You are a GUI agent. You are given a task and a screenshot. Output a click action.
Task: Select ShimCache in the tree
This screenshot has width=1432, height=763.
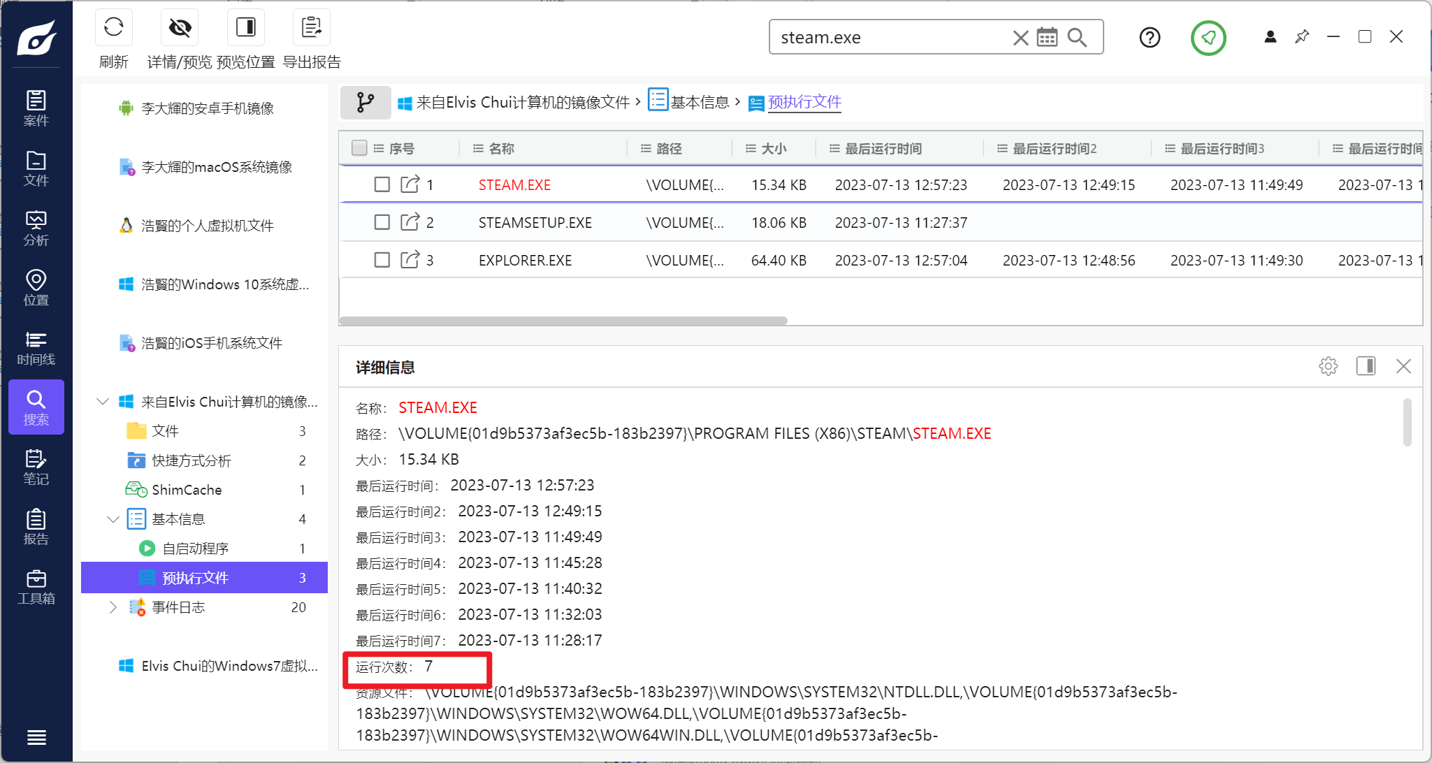tap(187, 490)
